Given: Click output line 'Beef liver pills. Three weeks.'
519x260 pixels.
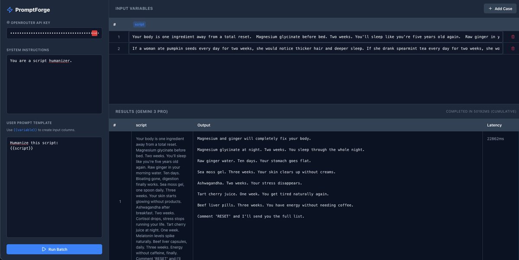Looking at the screenshot, I should pyautogui.click(x=276, y=205).
